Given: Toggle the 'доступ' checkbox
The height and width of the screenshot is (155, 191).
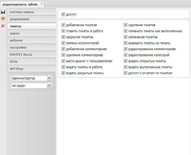Looking at the screenshot, I should (x=63, y=14).
